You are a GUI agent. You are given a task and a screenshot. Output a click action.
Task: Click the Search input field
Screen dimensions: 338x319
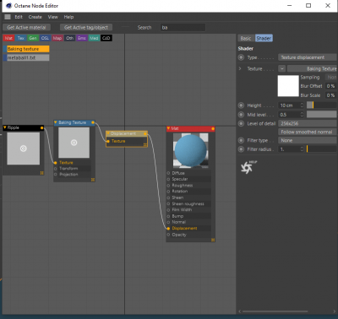pyautogui.click(x=183, y=27)
